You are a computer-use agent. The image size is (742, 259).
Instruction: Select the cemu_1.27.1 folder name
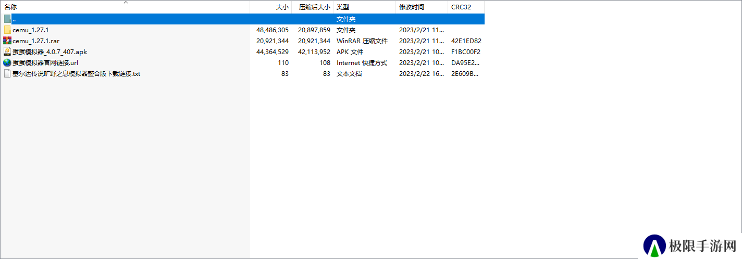[x=31, y=30]
